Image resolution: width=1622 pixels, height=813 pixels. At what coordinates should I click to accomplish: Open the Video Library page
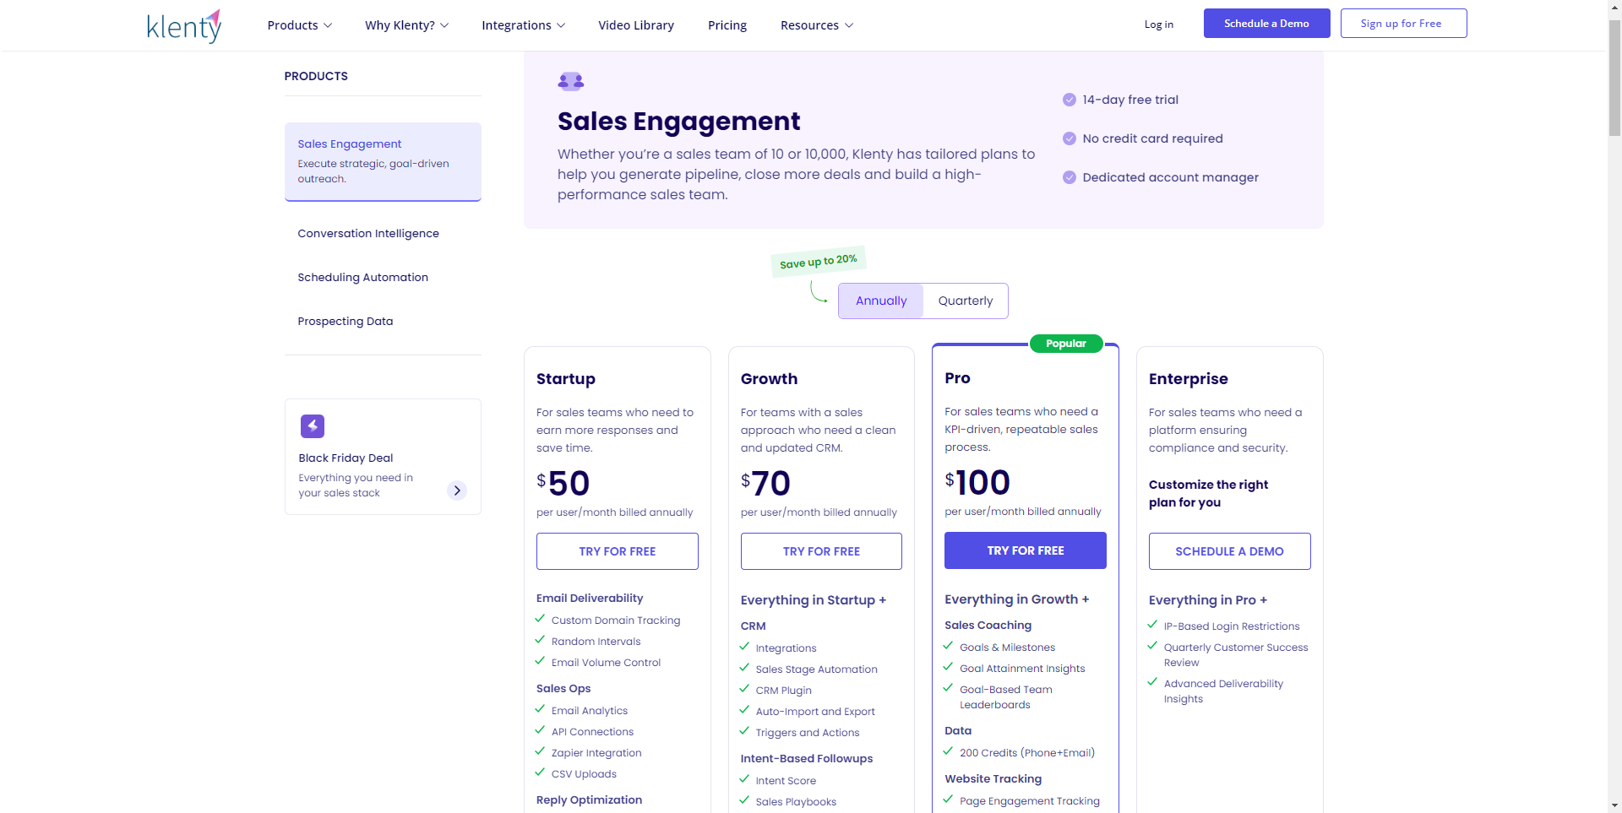pyautogui.click(x=636, y=25)
